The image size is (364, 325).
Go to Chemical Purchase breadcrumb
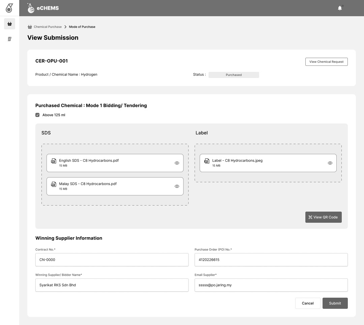[x=48, y=27]
